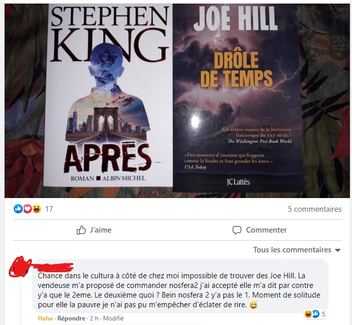
Task: Toggle the Haha reaction on the comment
Action: (45, 318)
